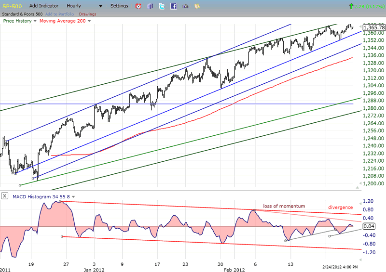Screen dimensions: 386x272
Task: Select the 'loss of momentum' annotation text
Action: coord(284,206)
